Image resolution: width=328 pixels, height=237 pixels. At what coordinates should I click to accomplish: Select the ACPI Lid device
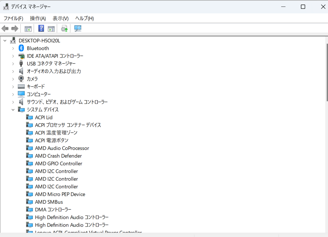44,117
